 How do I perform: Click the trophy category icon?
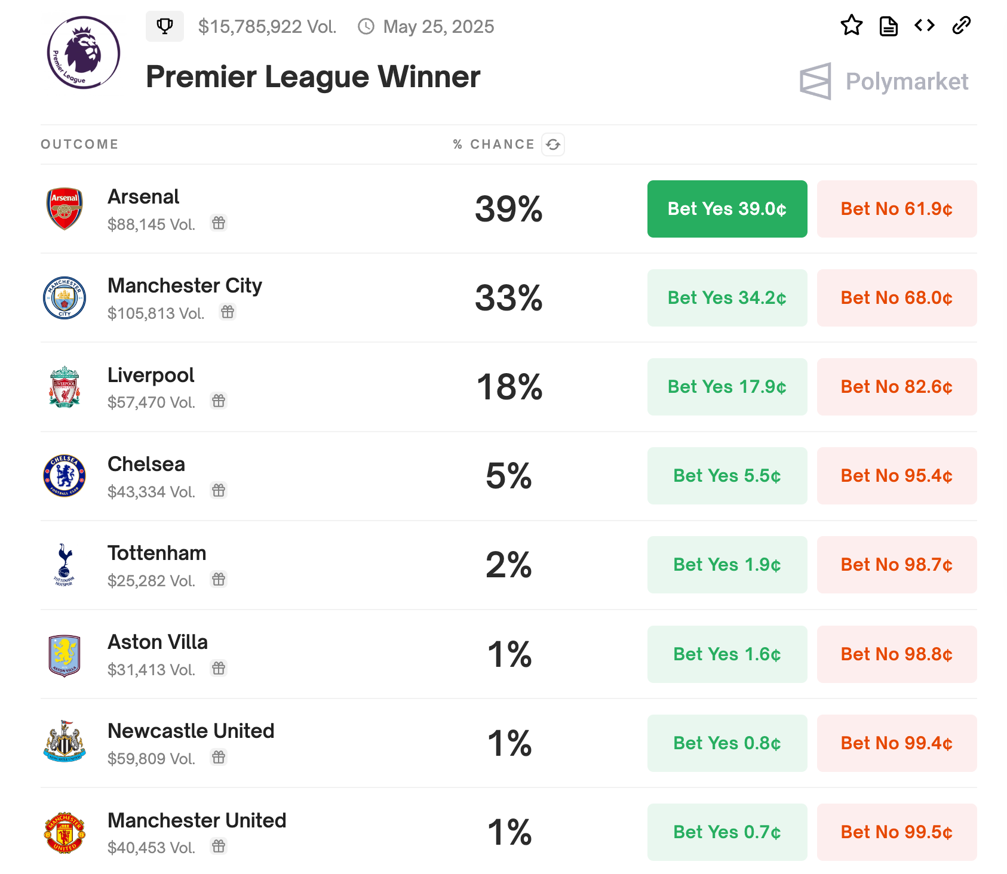[164, 26]
